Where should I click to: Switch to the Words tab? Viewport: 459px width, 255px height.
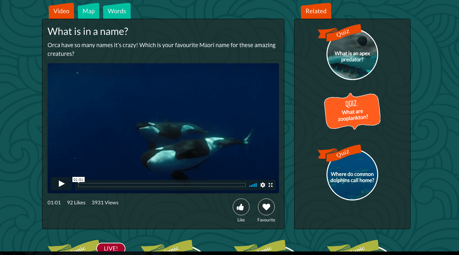click(117, 11)
